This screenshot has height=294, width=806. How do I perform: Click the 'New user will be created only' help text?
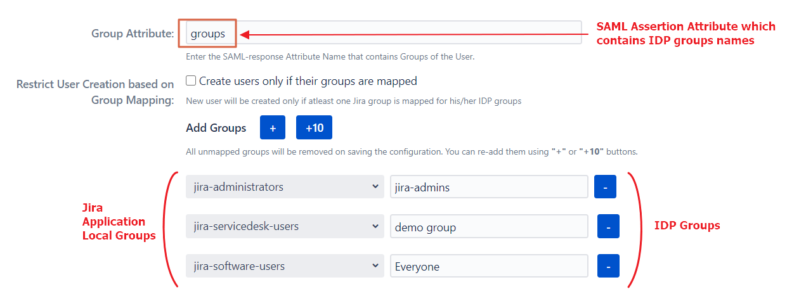(353, 101)
